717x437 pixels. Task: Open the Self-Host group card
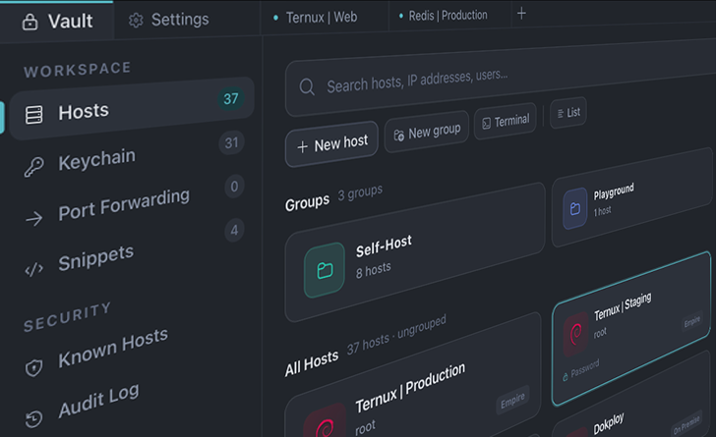(415, 252)
